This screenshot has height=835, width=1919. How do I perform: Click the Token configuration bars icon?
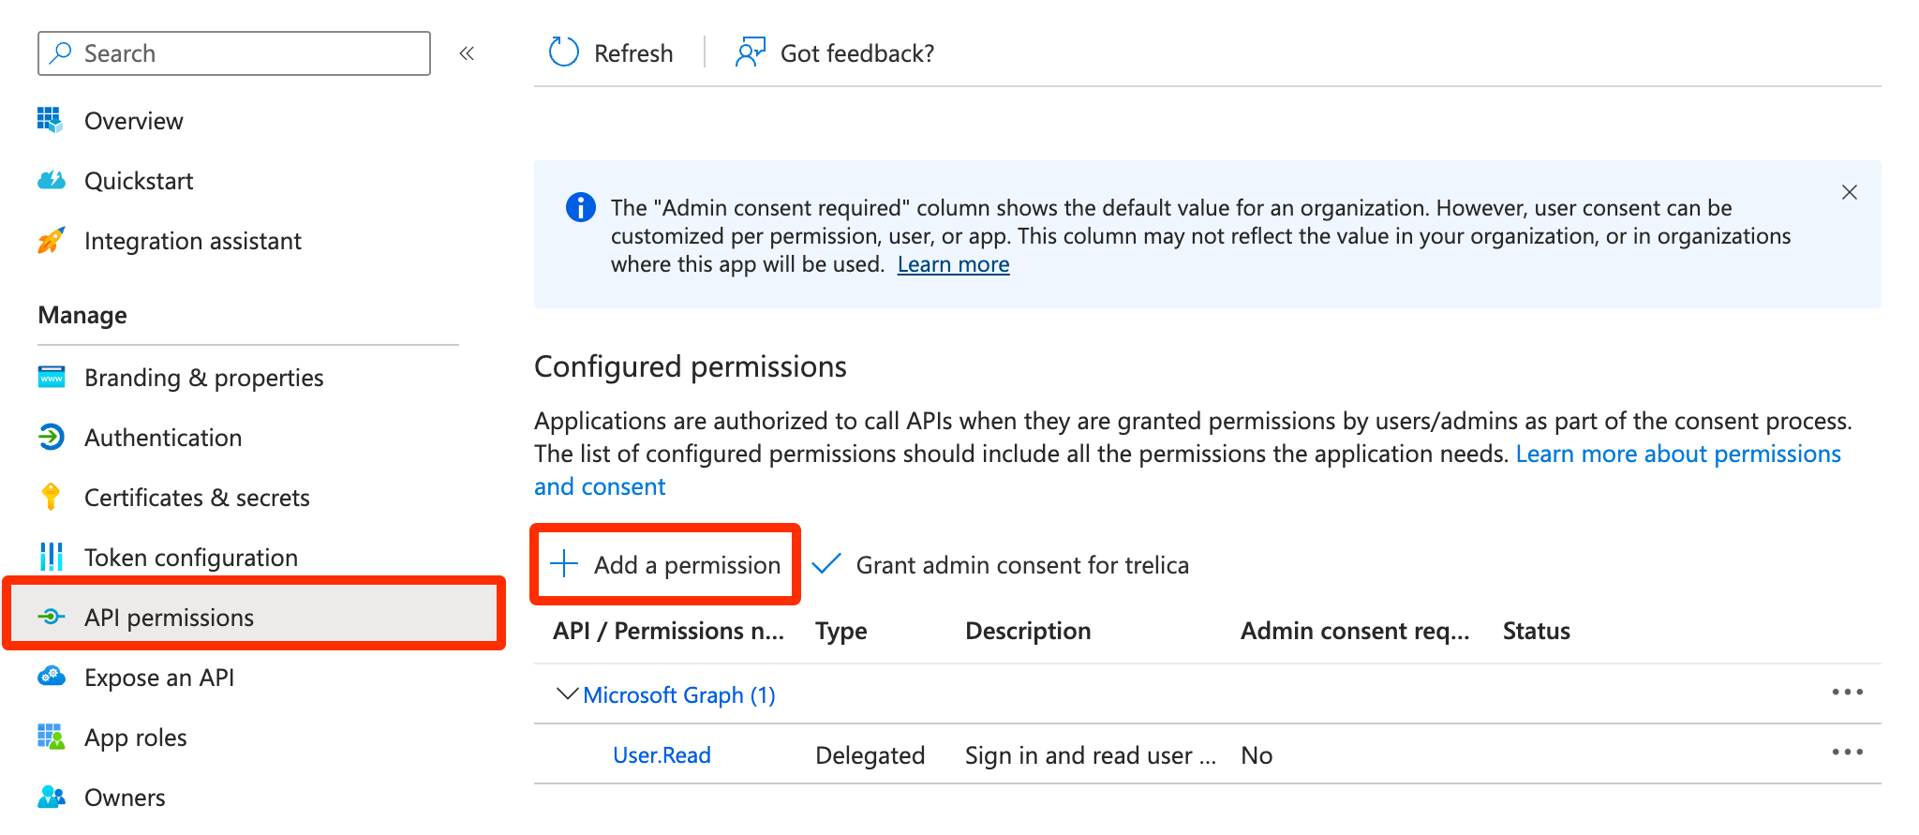pos(51,557)
